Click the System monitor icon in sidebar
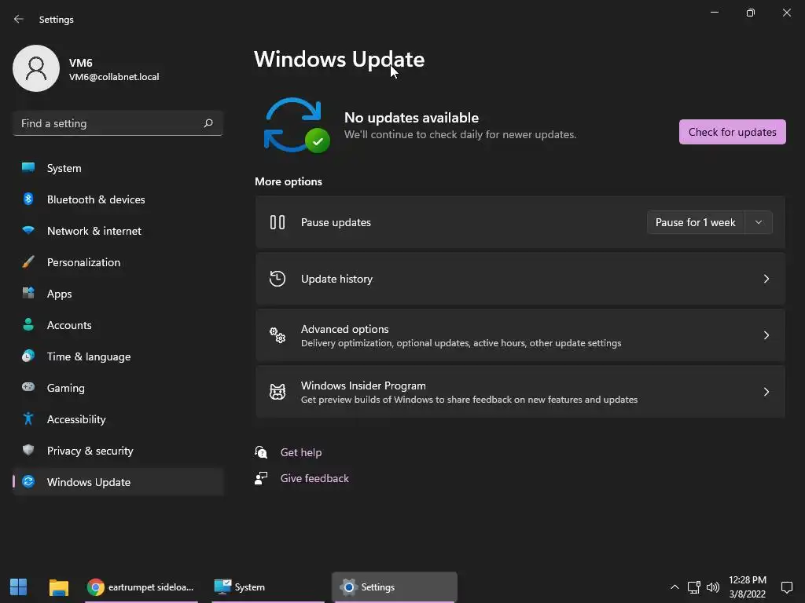Image resolution: width=805 pixels, height=603 pixels. [28, 167]
